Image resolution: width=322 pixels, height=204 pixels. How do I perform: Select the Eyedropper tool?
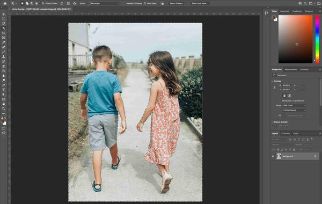tap(4, 42)
